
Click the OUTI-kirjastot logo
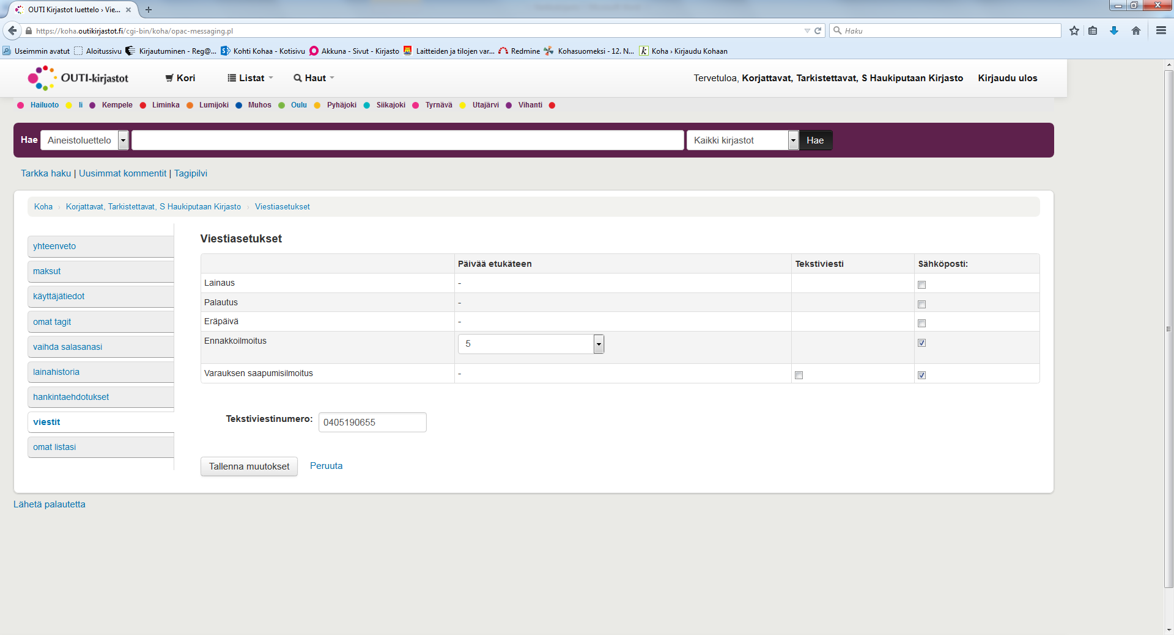point(78,78)
